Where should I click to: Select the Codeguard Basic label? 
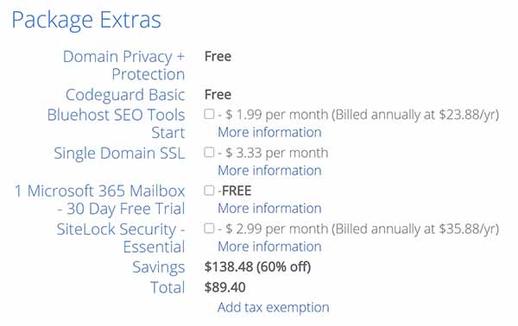tap(125, 95)
